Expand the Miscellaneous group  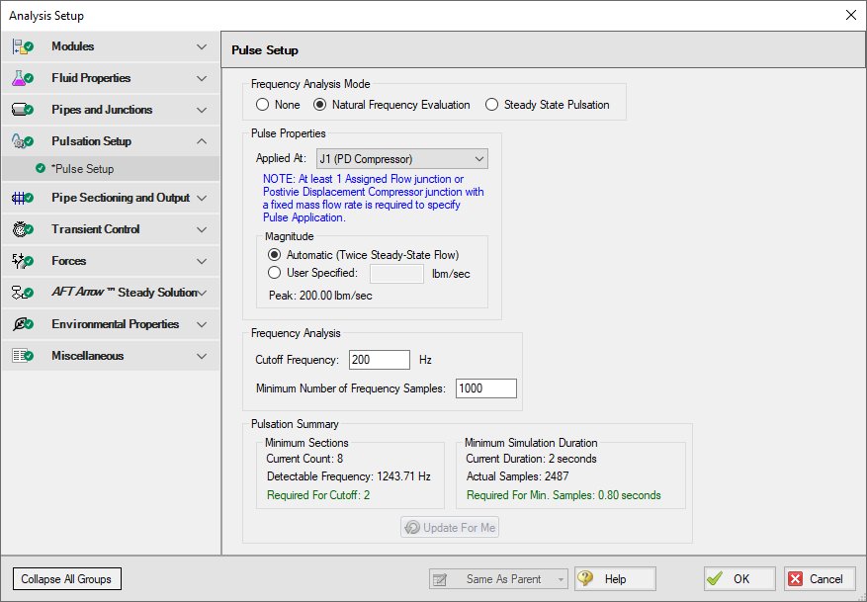[x=202, y=356]
